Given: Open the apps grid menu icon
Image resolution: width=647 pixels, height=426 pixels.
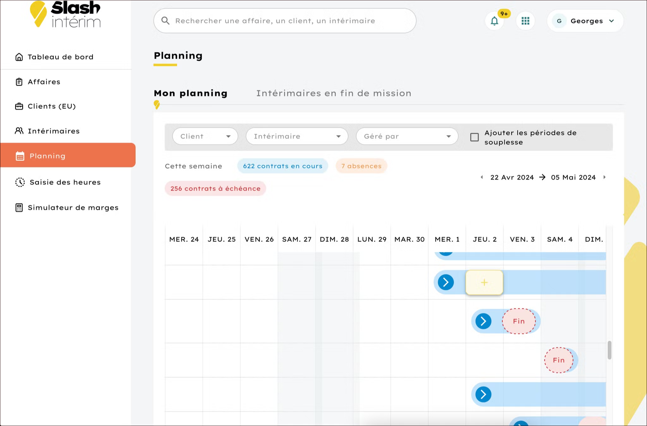Looking at the screenshot, I should 525,21.
